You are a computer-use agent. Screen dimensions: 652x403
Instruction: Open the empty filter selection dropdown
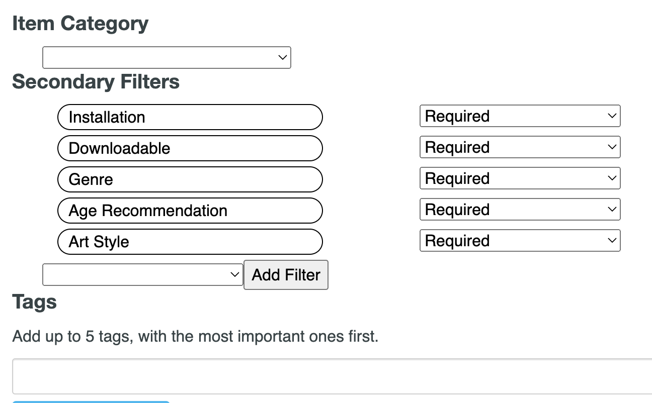[142, 274]
